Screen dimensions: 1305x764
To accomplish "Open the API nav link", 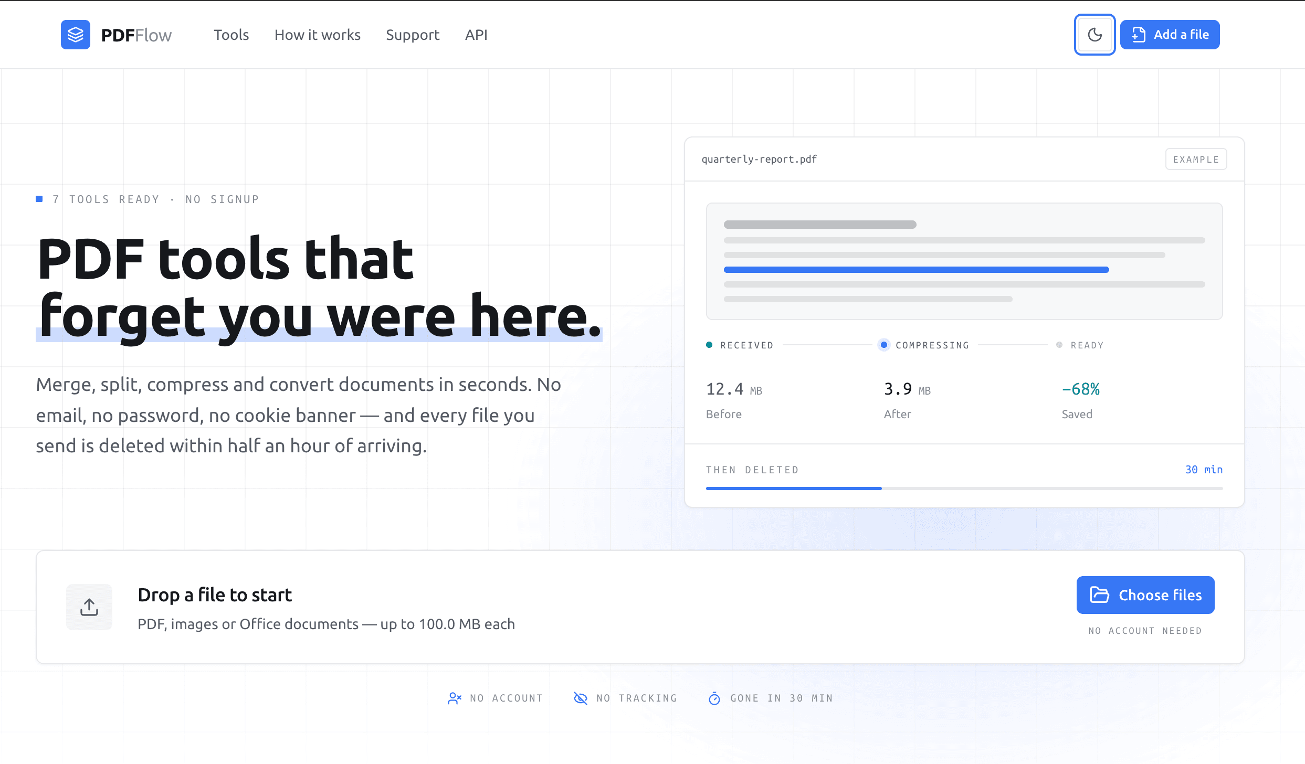I will click(x=476, y=35).
